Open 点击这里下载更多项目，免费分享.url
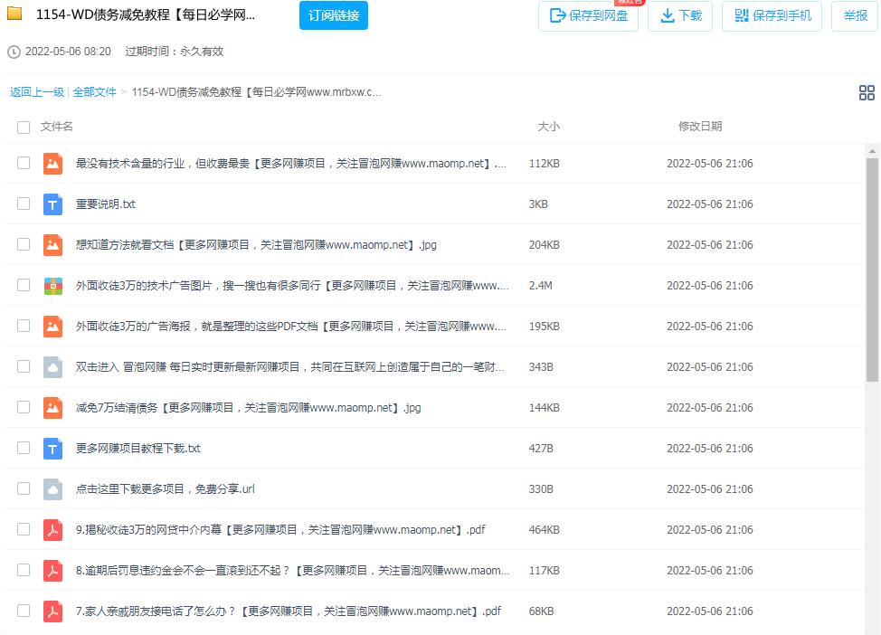The height and width of the screenshot is (635, 881). coord(166,488)
